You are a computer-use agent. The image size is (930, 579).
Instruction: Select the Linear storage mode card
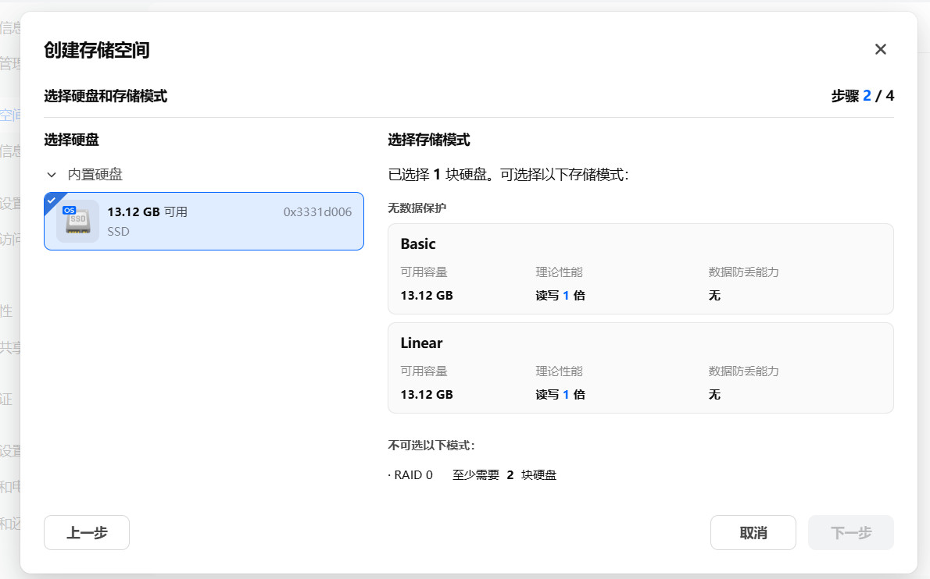640,368
